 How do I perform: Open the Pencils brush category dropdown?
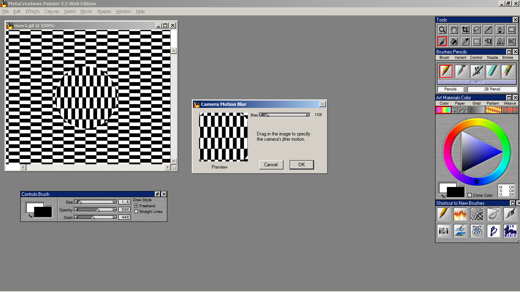click(x=450, y=89)
